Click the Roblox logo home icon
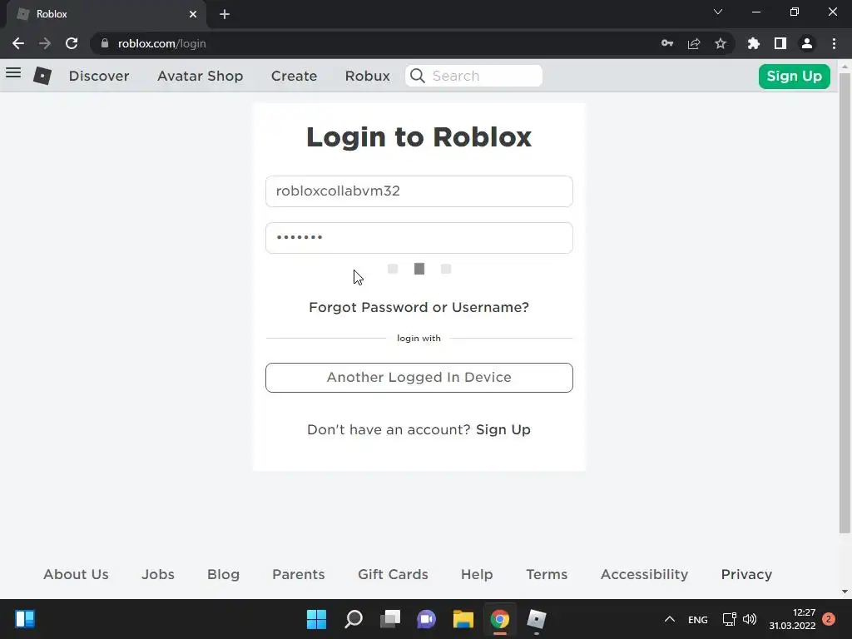The image size is (852, 639). pyautogui.click(x=42, y=76)
